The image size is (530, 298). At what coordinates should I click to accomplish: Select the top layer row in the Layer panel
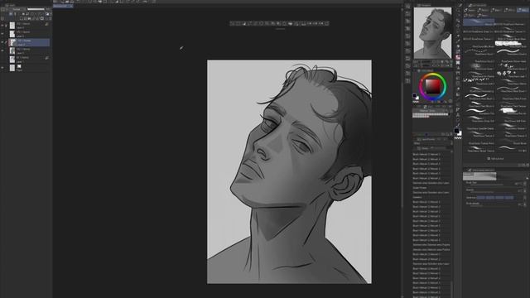point(29,26)
